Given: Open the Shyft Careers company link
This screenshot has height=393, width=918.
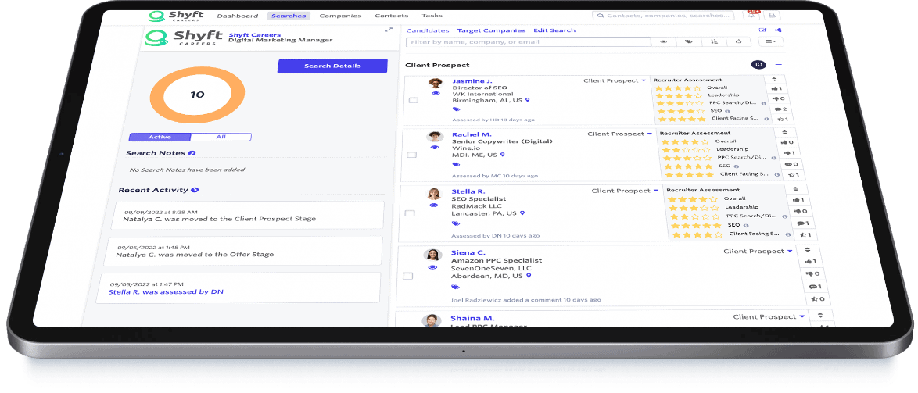Looking at the screenshot, I should point(255,35).
